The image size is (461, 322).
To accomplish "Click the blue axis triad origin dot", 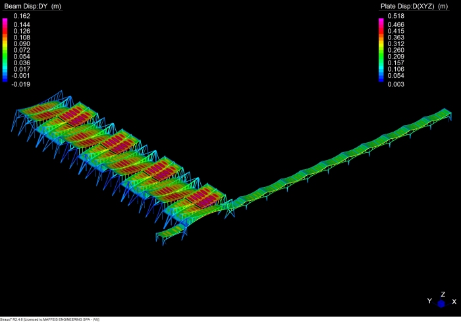I will 441,304.
